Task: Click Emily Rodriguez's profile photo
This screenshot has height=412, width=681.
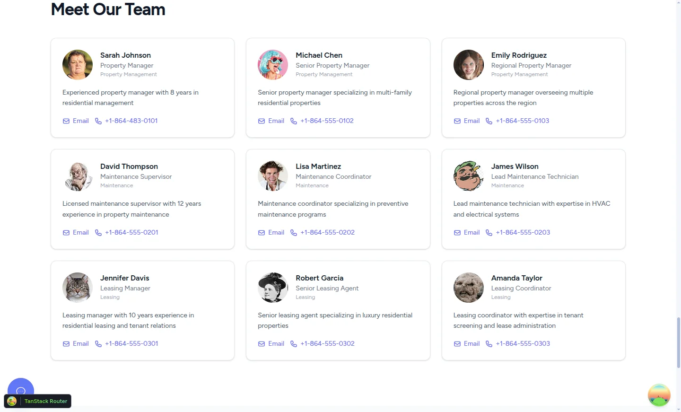Action: coord(469,65)
